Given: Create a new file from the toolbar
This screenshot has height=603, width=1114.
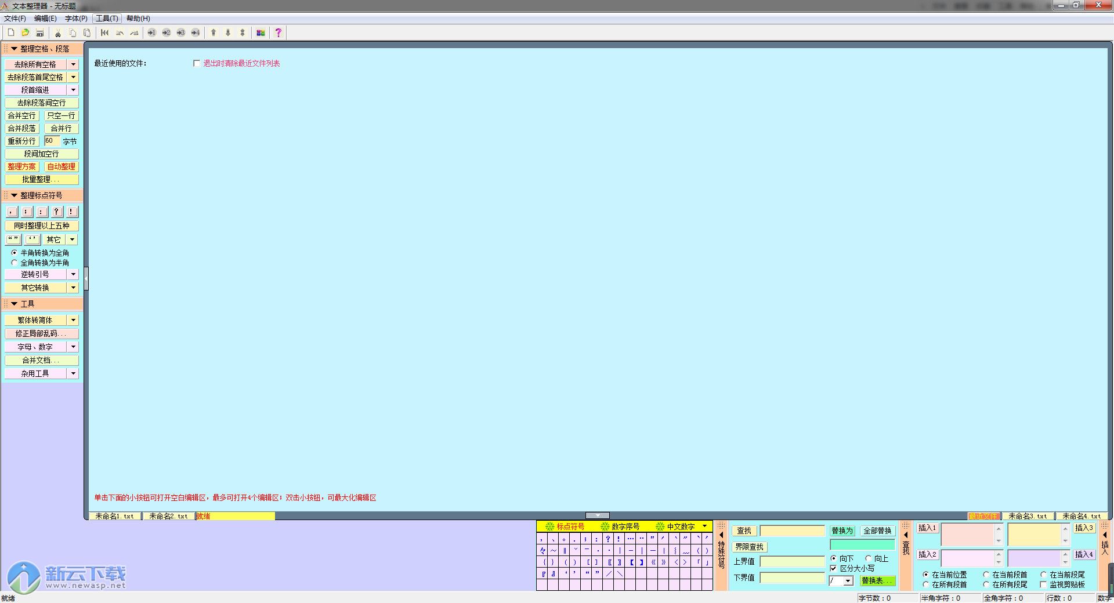Looking at the screenshot, I should pos(10,32).
